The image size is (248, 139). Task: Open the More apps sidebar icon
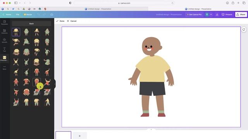4,68
